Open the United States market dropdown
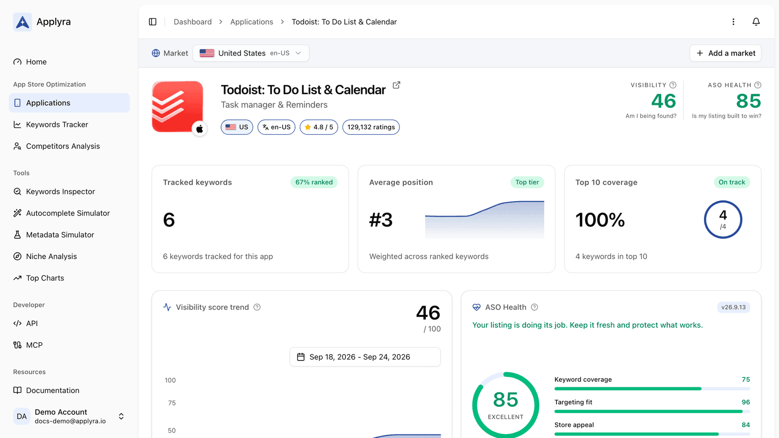Screen dimensions: 779x438 click(251, 53)
